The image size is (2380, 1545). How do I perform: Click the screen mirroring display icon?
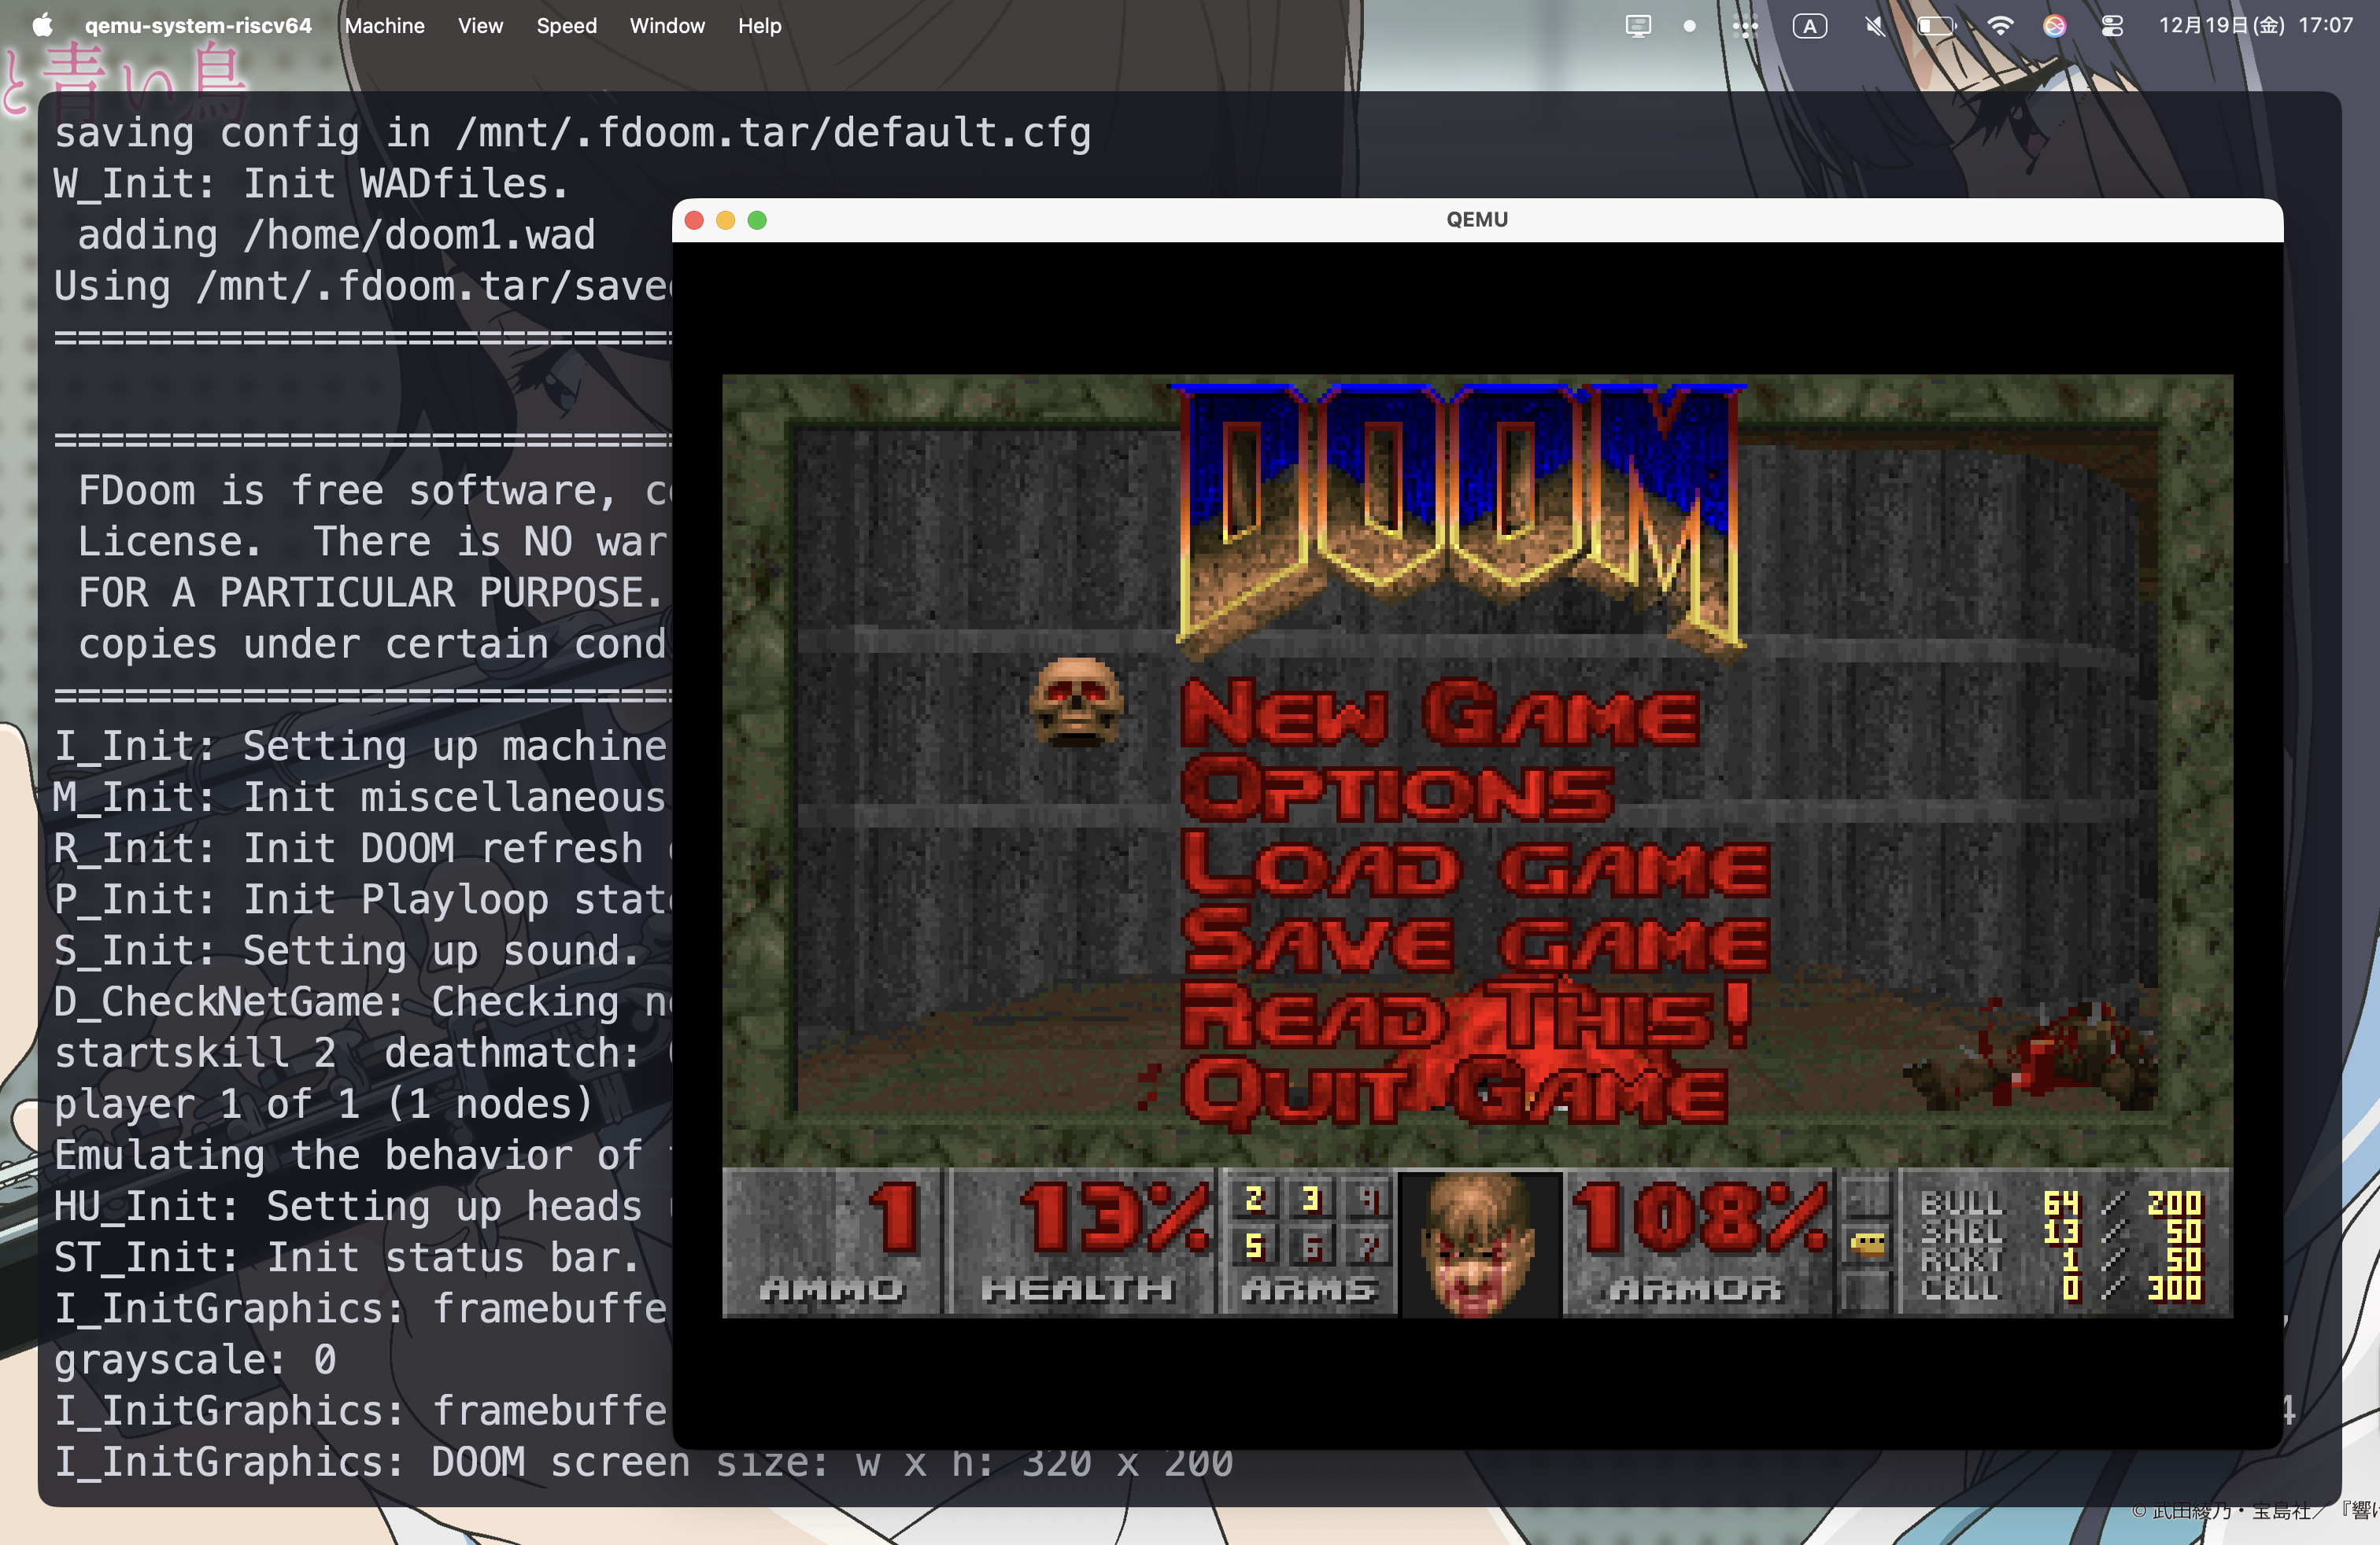[x=1637, y=26]
